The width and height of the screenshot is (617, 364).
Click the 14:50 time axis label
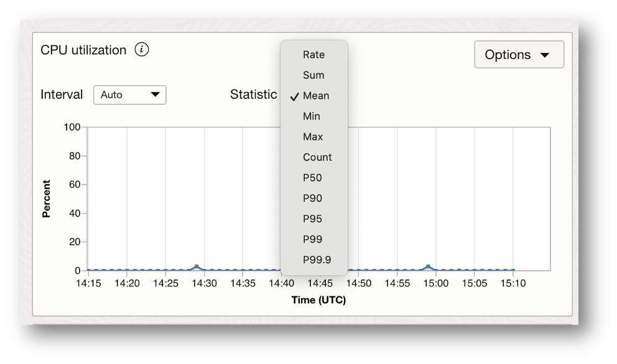[x=359, y=283]
